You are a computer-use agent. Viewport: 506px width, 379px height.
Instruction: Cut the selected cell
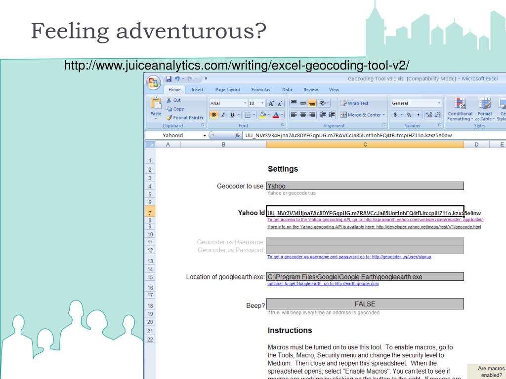173,100
